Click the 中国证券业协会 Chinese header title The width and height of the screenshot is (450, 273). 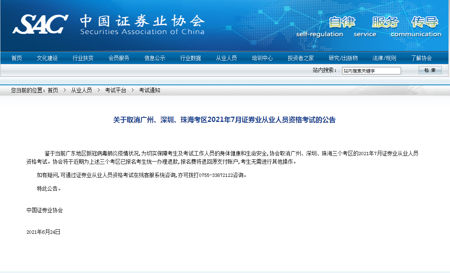[x=142, y=20]
